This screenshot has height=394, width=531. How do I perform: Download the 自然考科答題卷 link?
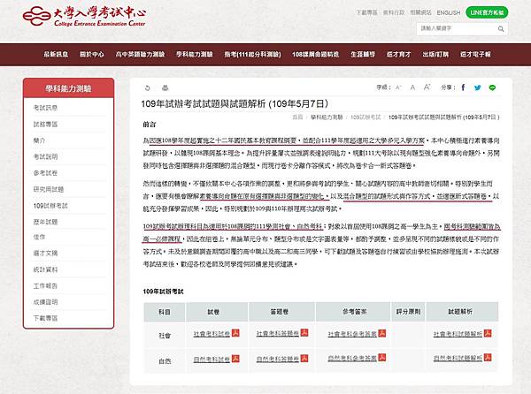pos(278,359)
